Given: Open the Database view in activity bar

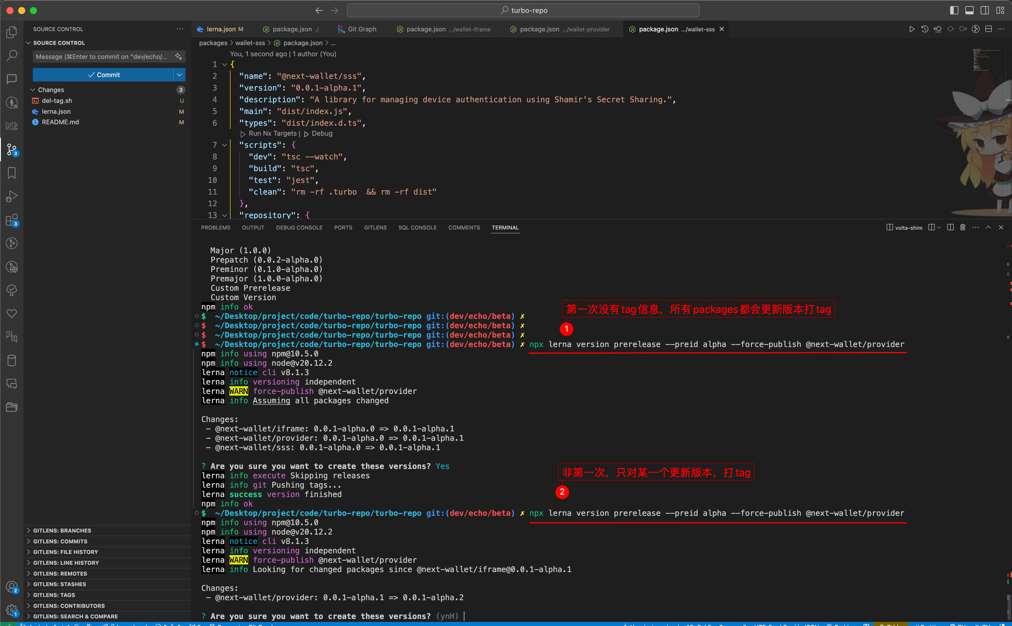Looking at the screenshot, I should pyautogui.click(x=12, y=360).
